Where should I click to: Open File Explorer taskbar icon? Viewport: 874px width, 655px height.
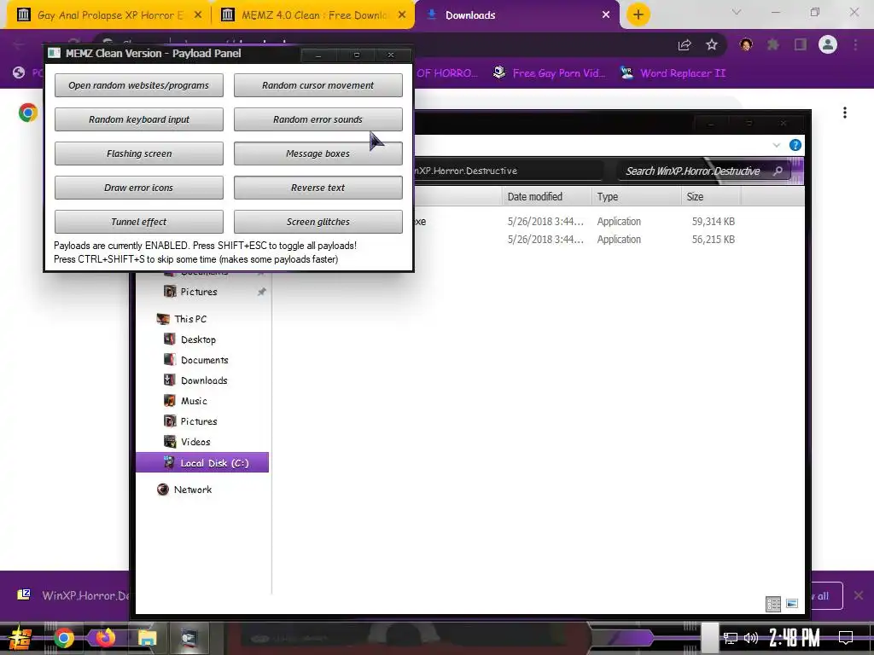point(148,638)
